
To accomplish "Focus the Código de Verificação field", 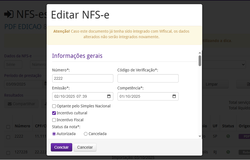I will pyautogui.click(x=148, y=78).
